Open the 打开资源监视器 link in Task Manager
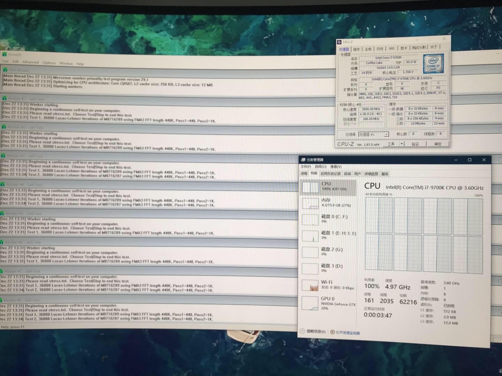Image resolution: width=502 pixels, height=376 pixels. click(x=348, y=333)
